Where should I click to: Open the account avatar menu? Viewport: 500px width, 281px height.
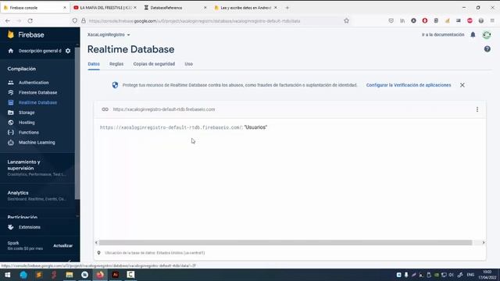(487, 34)
